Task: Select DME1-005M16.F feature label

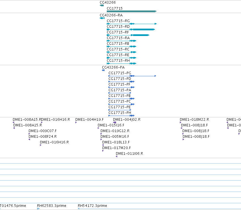Action: coord(115,137)
